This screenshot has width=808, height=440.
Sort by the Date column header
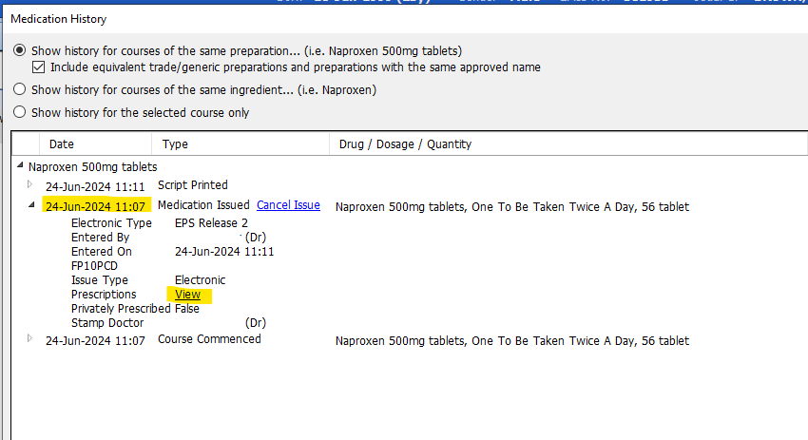point(62,144)
